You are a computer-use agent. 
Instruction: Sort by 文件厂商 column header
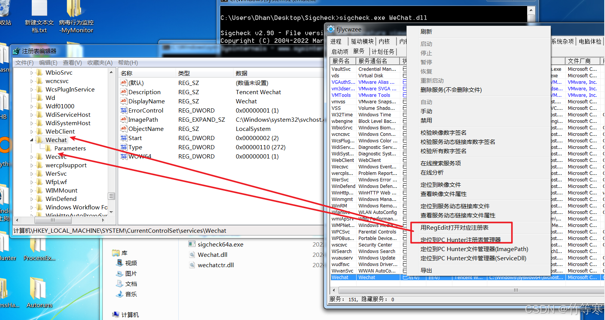coord(583,61)
